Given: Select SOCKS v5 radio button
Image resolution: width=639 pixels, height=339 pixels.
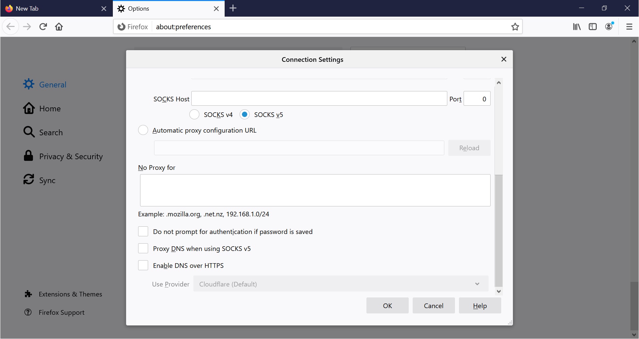Looking at the screenshot, I should pyautogui.click(x=245, y=114).
